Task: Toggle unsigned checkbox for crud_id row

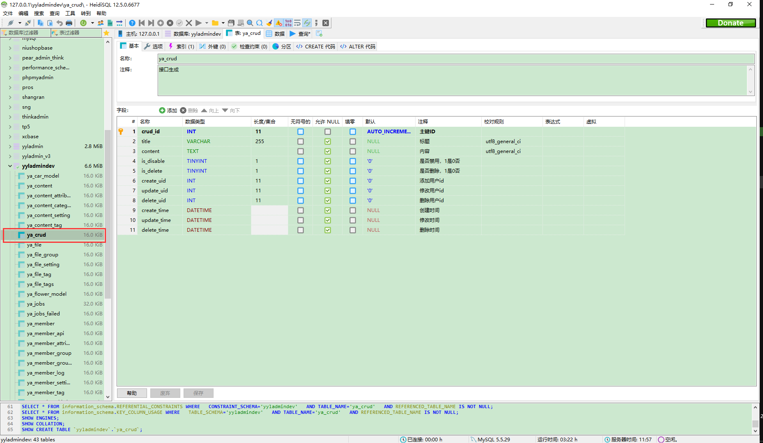Action: [301, 132]
